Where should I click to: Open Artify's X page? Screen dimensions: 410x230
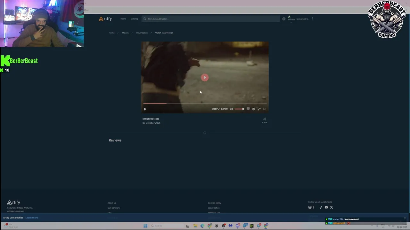(x=332, y=207)
